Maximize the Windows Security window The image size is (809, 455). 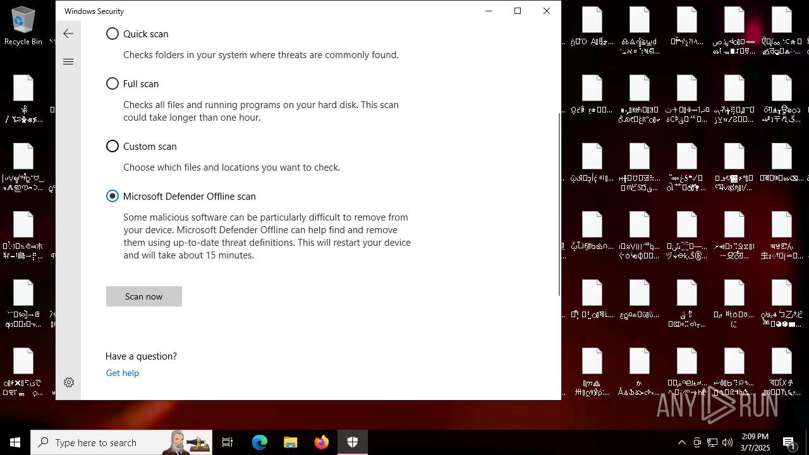tap(518, 11)
